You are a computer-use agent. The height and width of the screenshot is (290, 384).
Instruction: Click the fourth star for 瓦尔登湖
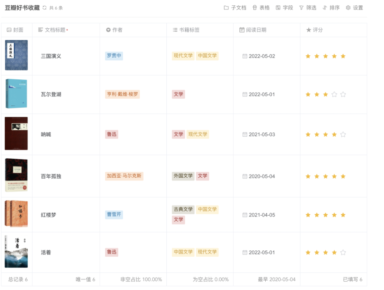point(334,94)
